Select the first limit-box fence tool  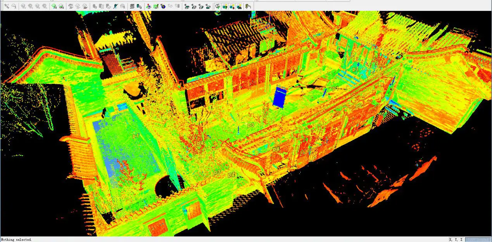[187, 6]
